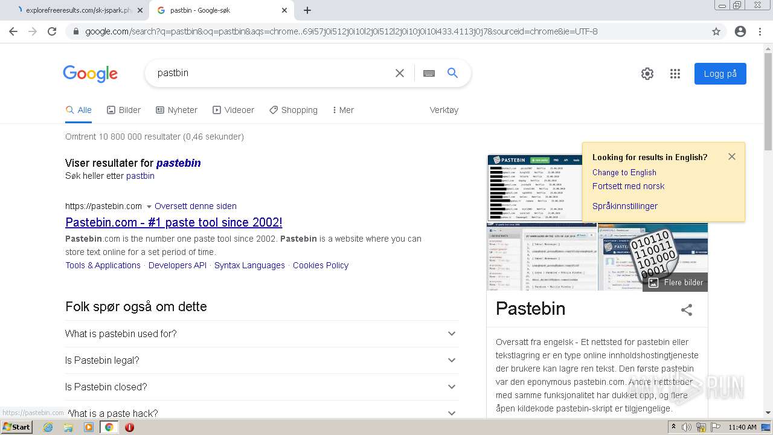Open the Windows Start menu
The height and width of the screenshot is (435, 773).
click(x=17, y=427)
